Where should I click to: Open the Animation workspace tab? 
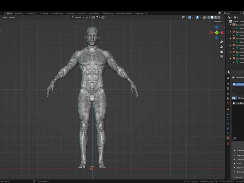(81, 13)
